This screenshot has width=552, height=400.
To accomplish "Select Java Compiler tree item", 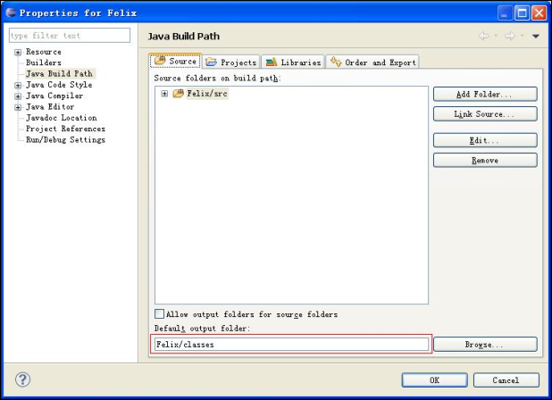I will point(54,96).
